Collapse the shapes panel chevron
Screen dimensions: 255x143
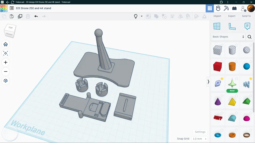(x=208, y=82)
